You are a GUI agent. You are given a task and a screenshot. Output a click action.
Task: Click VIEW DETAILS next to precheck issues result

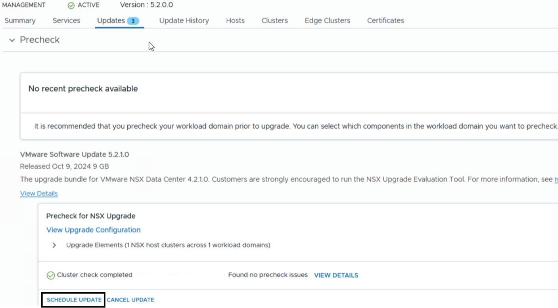coord(336,276)
